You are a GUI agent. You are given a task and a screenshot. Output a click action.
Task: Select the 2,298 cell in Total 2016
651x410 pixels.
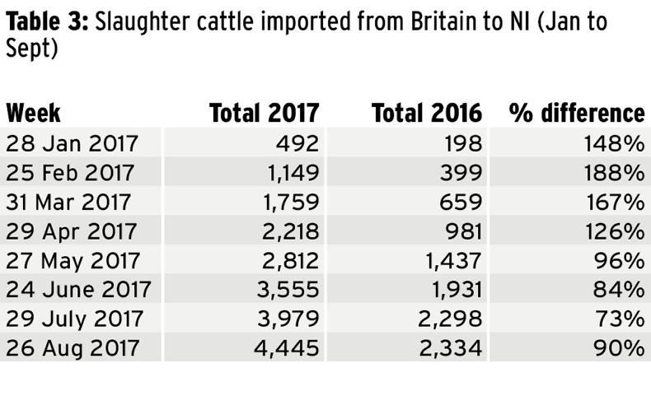(x=449, y=319)
